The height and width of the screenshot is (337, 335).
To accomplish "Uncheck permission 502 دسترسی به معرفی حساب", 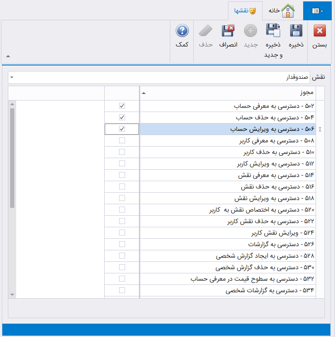I will click(x=122, y=106).
